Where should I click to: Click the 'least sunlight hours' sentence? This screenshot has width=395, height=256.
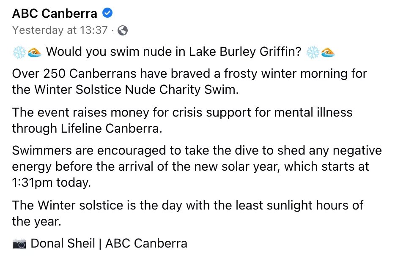(187, 213)
